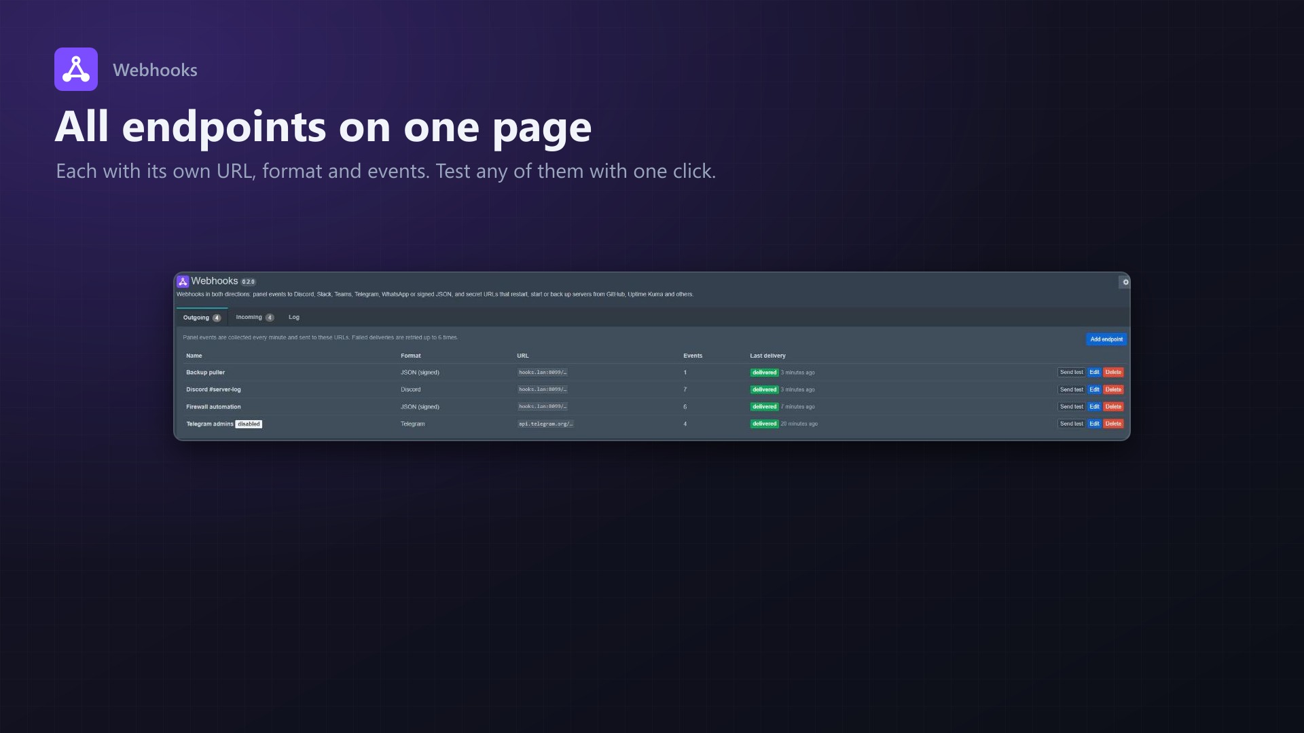Viewport: 1304px width, 733px height.
Task: Select the Firewall automation name
Action: click(213, 407)
